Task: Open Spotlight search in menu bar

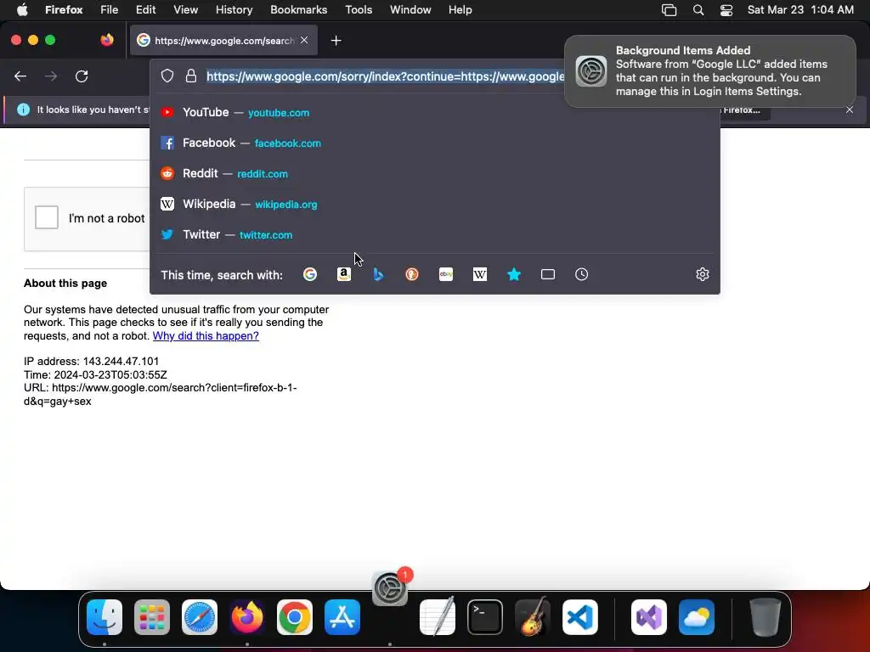Action: [698, 10]
